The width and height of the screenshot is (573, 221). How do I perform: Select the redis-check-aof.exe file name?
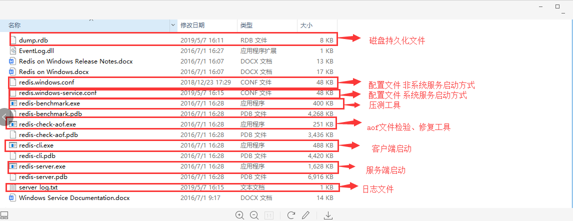pos(47,124)
